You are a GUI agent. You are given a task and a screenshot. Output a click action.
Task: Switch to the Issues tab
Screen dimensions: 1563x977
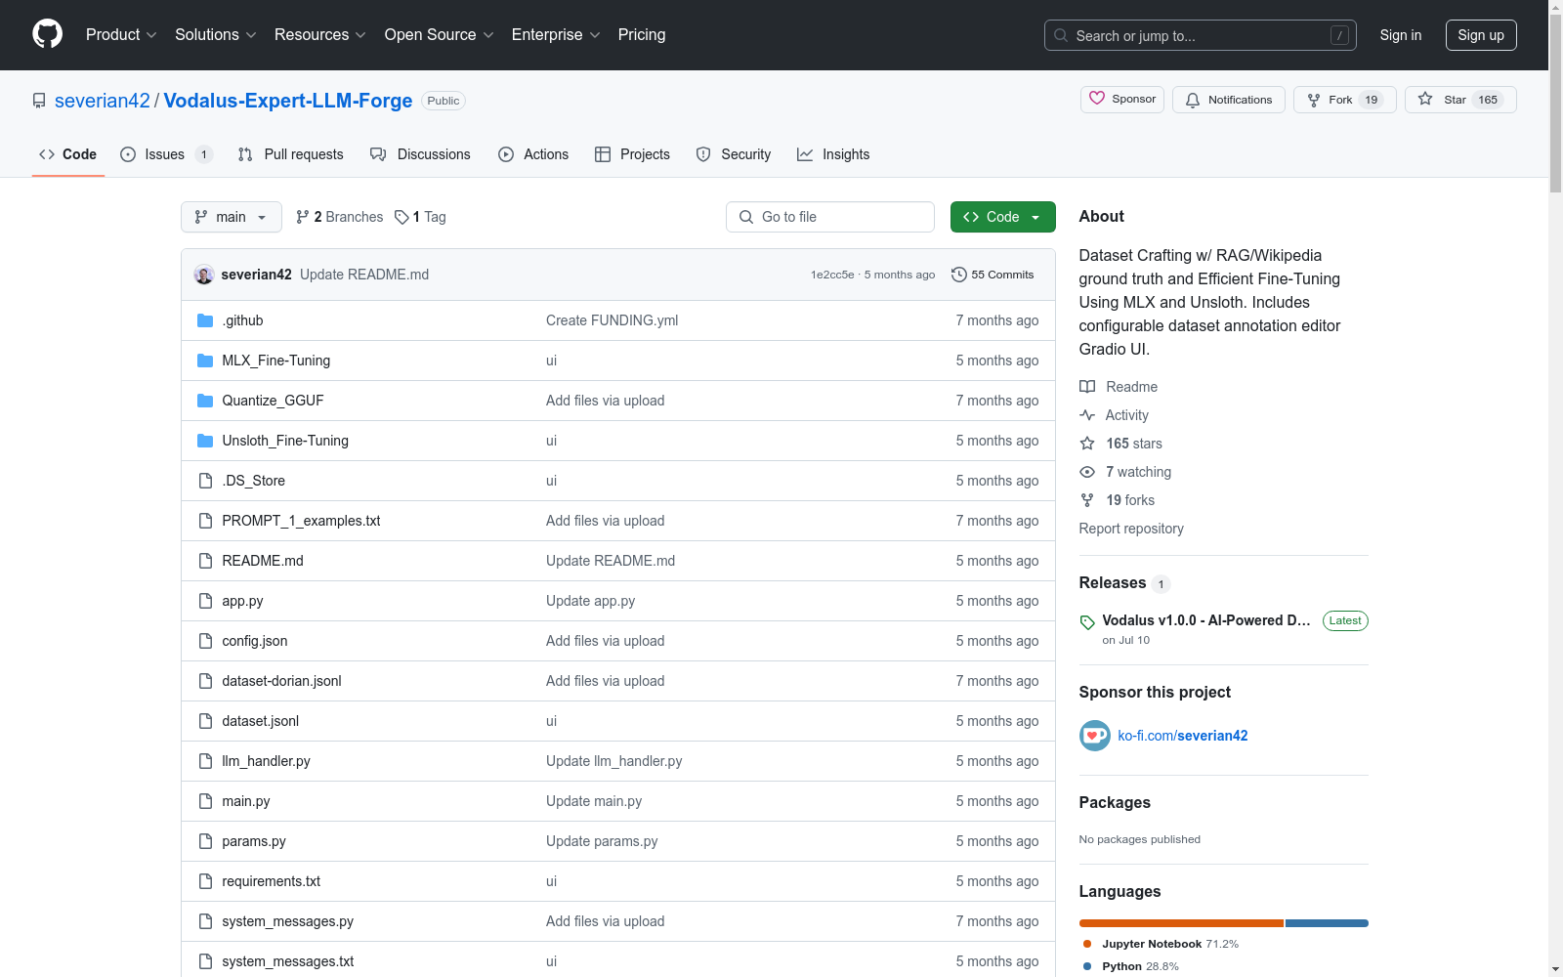(x=166, y=154)
